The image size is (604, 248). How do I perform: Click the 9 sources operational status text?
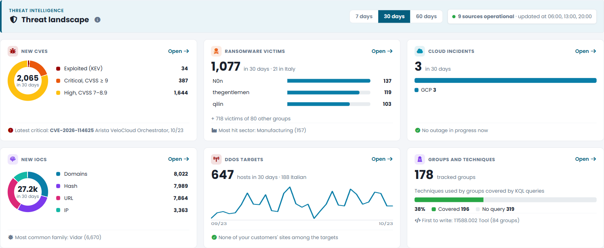(x=486, y=17)
